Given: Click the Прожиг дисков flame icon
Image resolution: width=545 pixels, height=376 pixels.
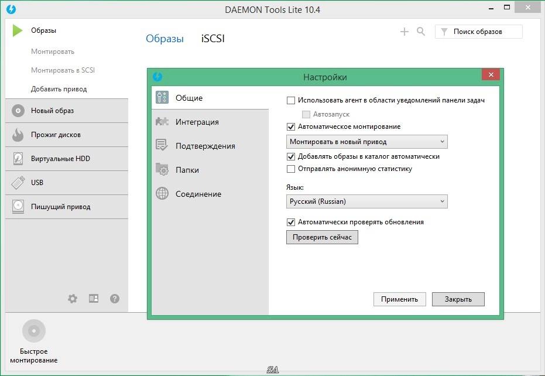Looking at the screenshot, I should click(18, 135).
